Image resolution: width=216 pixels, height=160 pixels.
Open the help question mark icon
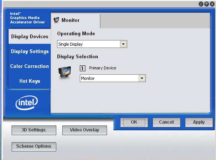click(x=207, y=4)
